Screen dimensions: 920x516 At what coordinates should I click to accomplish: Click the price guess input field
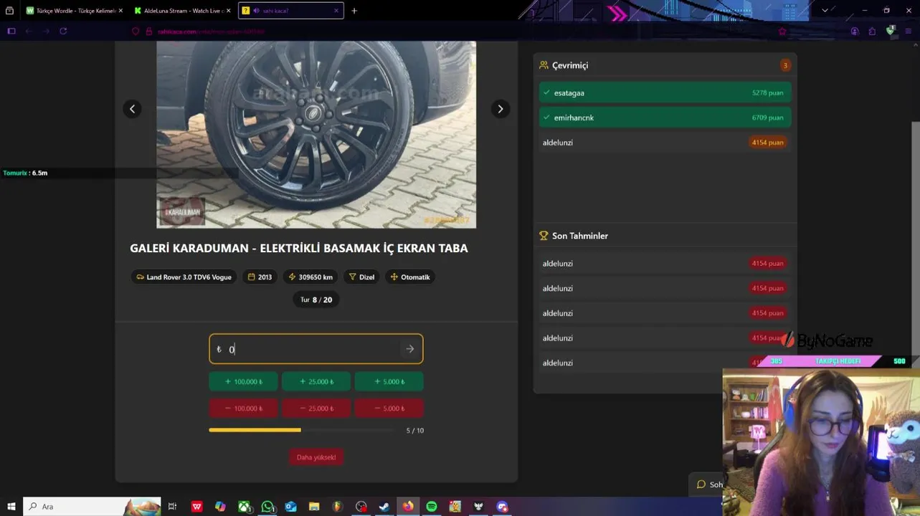point(316,349)
